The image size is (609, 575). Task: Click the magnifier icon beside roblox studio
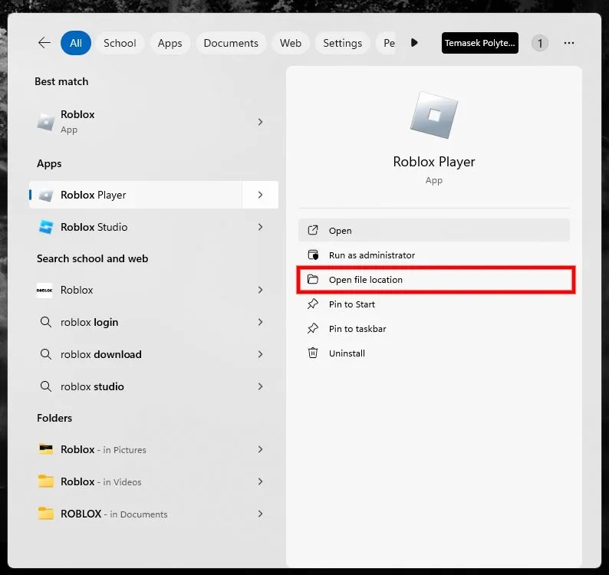(46, 386)
